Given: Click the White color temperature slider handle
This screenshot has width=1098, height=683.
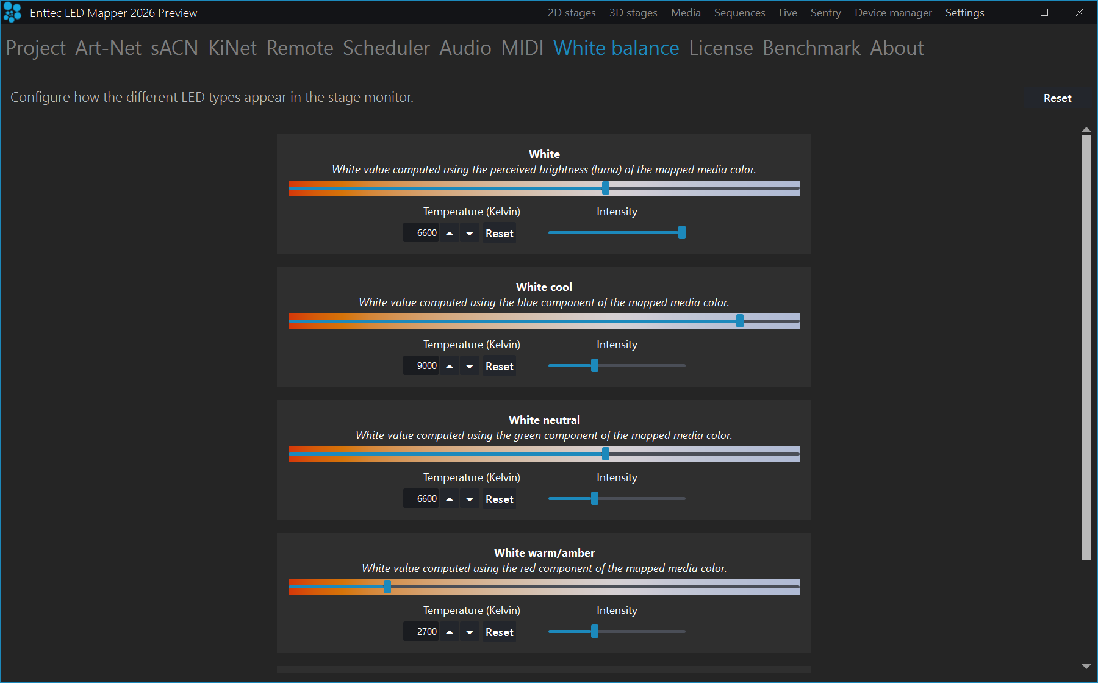Looking at the screenshot, I should [x=606, y=188].
